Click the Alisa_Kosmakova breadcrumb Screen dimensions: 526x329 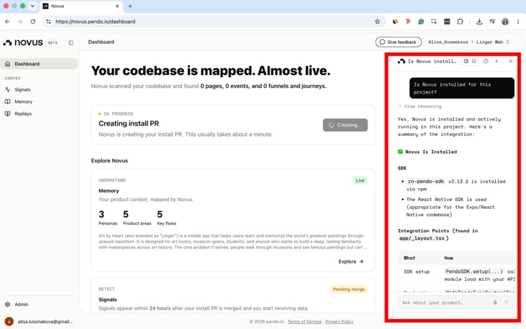[448, 42]
